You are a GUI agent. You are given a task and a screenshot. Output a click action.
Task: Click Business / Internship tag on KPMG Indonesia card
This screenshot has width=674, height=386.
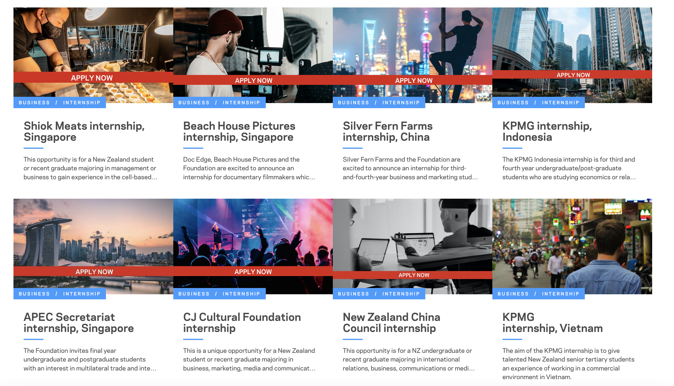pos(538,102)
